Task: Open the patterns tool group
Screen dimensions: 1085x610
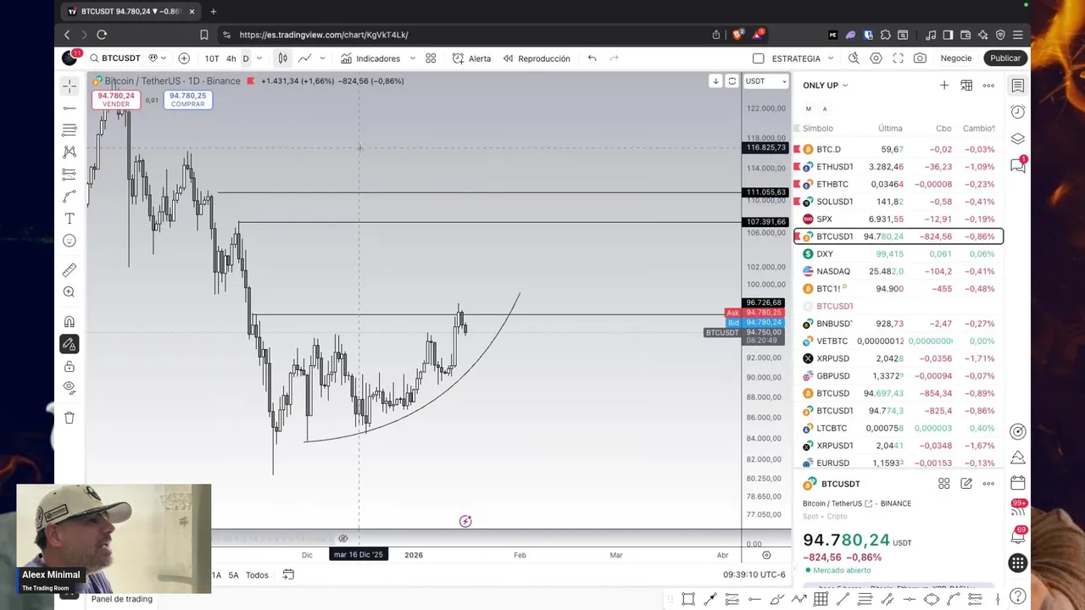Action: pyautogui.click(x=70, y=152)
